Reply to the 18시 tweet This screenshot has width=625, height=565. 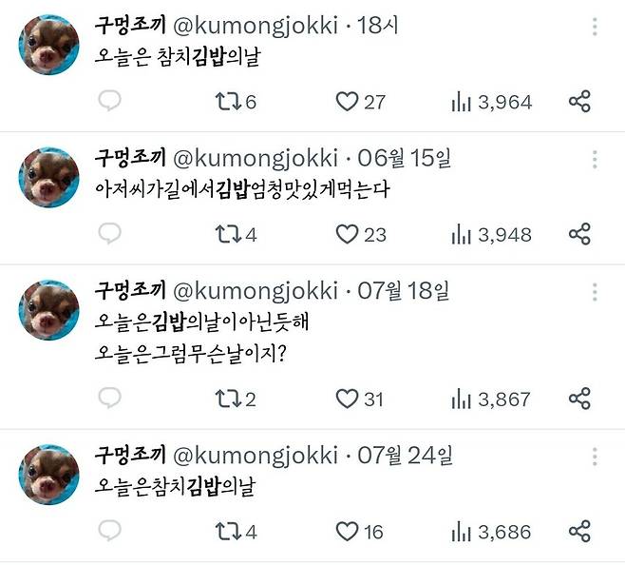pos(109,102)
